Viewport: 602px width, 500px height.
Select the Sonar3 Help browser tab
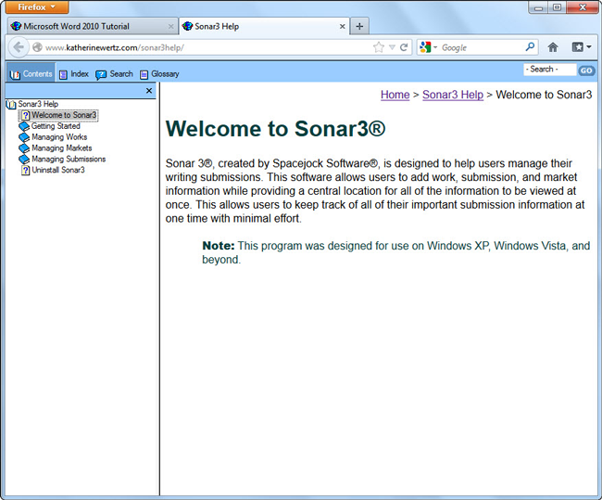(264, 26)
